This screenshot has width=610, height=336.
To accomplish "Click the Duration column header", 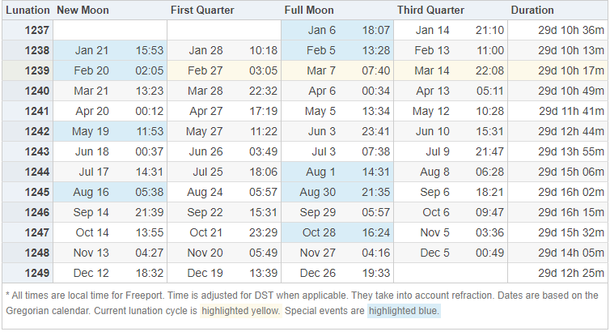I will click(x=532, y=11).
